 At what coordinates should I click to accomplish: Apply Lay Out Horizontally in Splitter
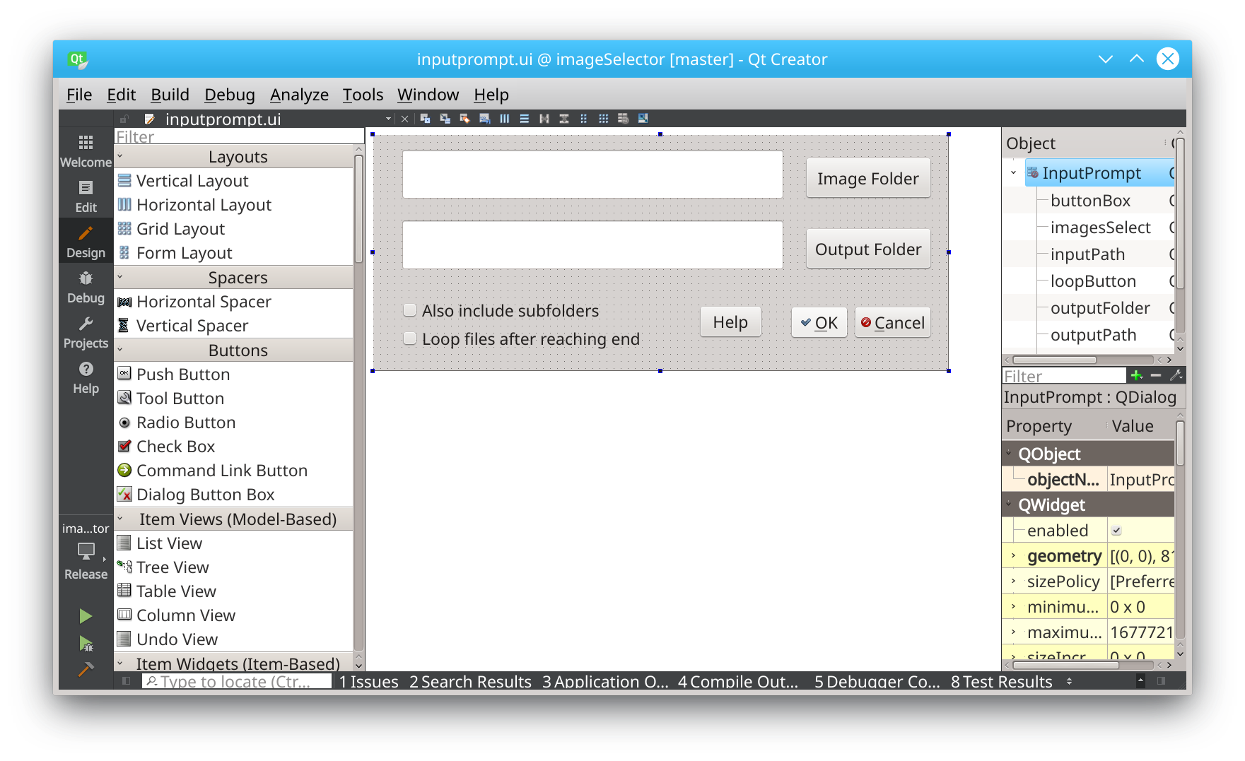544,119
